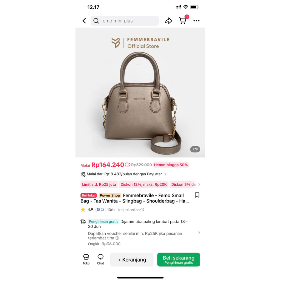Viewport: 281px width, 281px height.
Task: Open the three-dot more options menu
Action: [196, 21]
